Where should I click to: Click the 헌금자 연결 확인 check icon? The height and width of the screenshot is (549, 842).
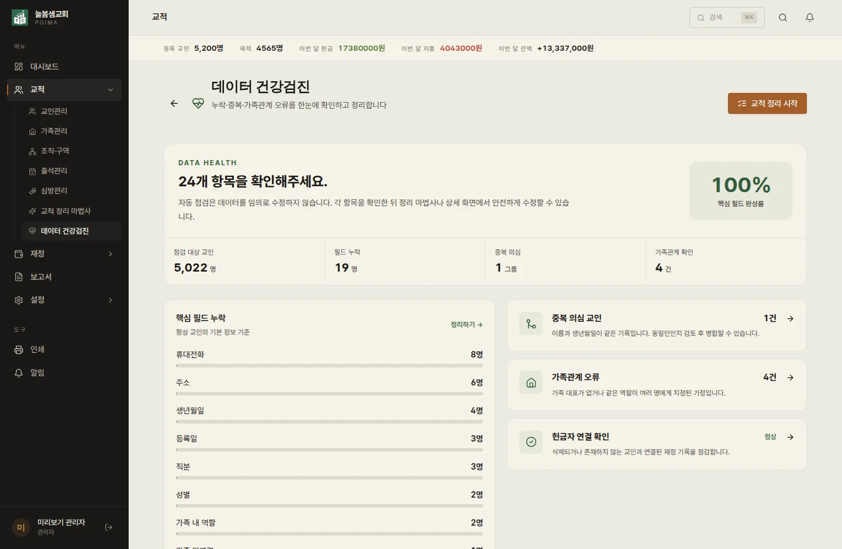[531, 442]
